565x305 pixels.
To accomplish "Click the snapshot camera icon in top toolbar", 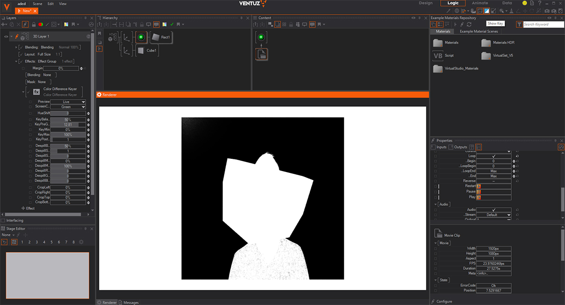I will pos(547,11).
